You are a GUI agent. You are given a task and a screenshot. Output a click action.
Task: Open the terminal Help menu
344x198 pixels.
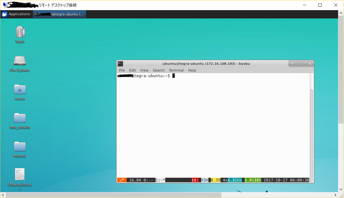[x=192, y=70]
